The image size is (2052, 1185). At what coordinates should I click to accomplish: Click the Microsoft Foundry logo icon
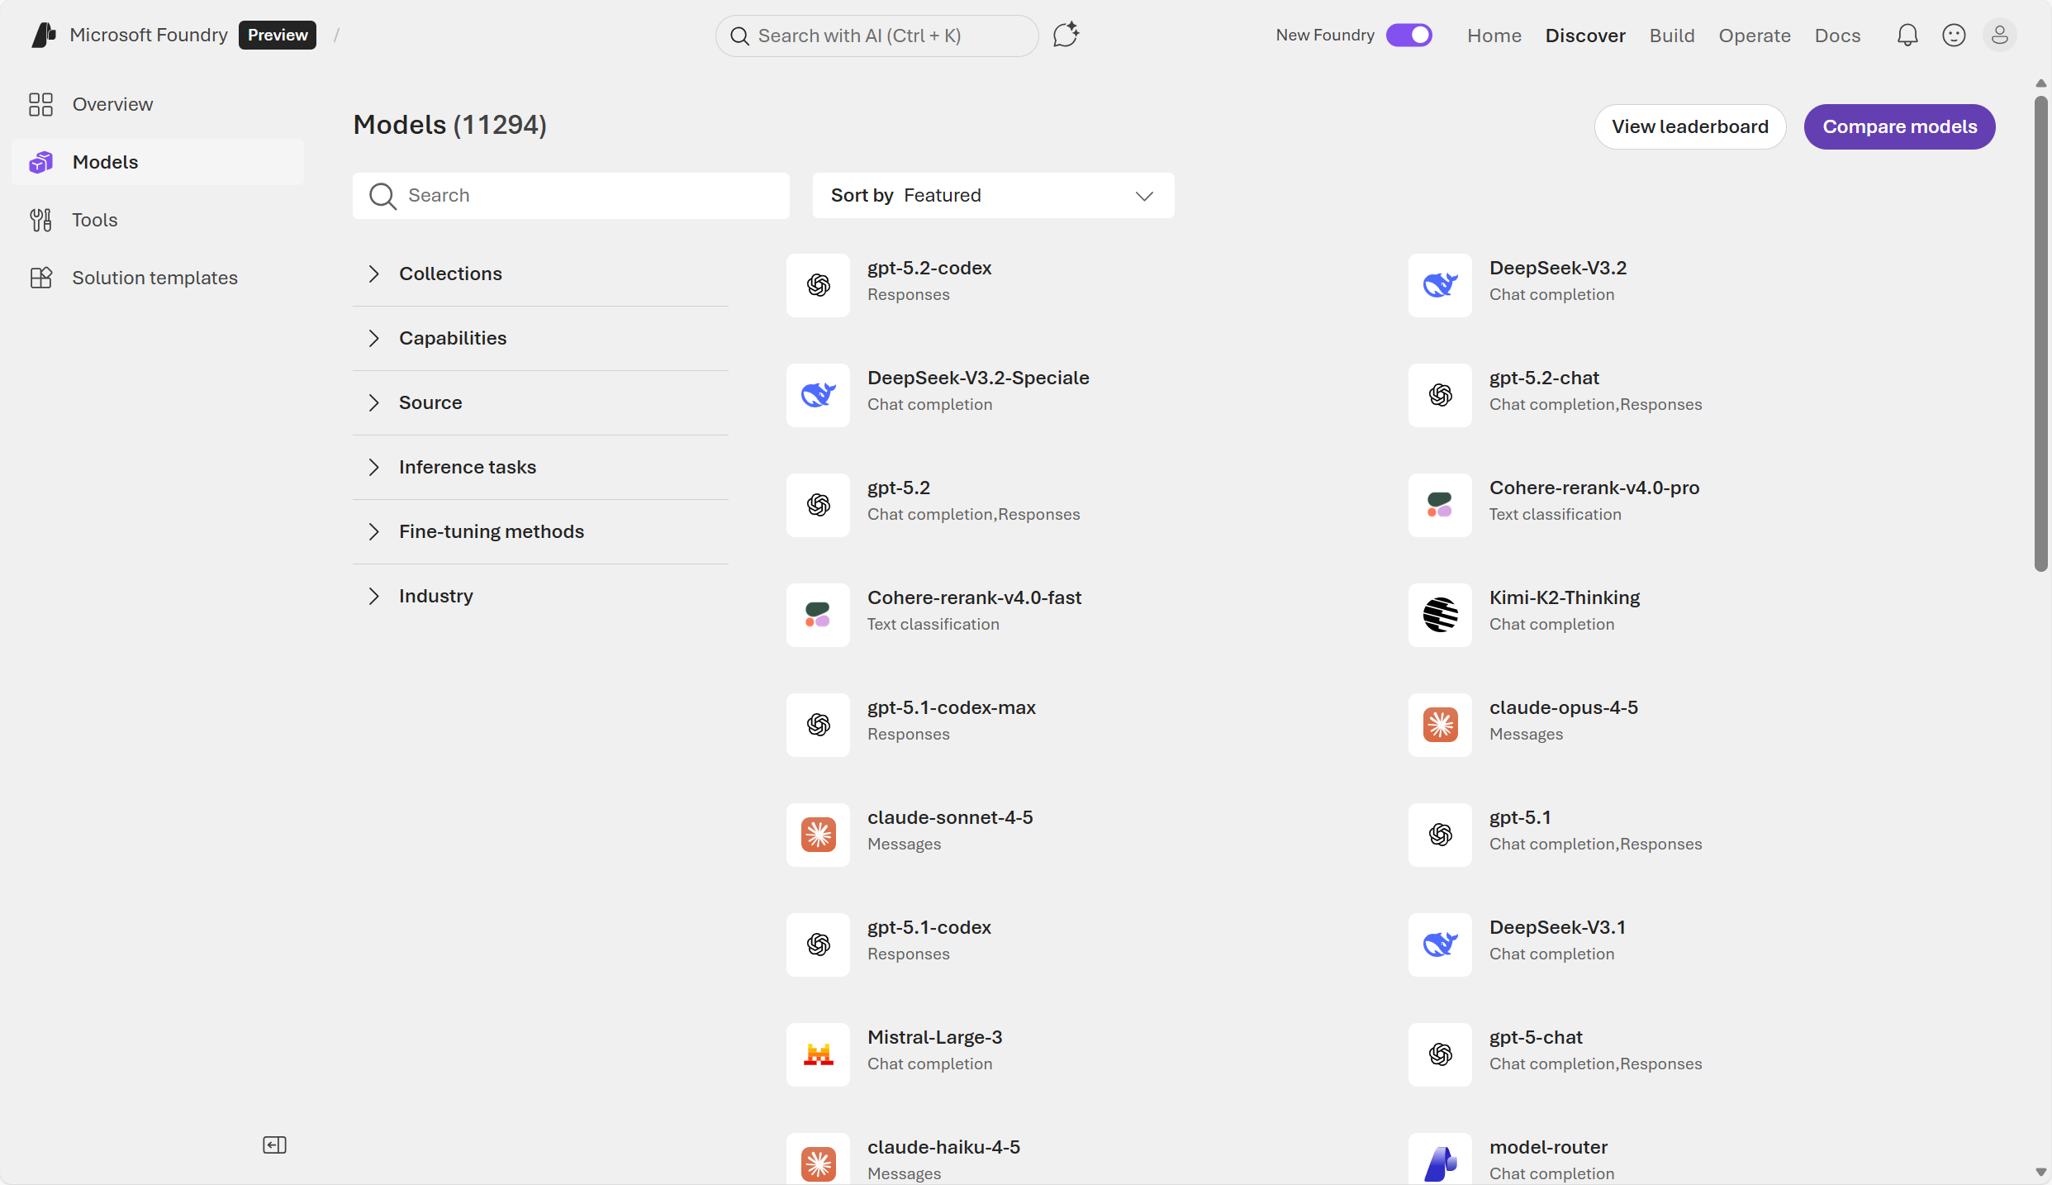point(44,36)
